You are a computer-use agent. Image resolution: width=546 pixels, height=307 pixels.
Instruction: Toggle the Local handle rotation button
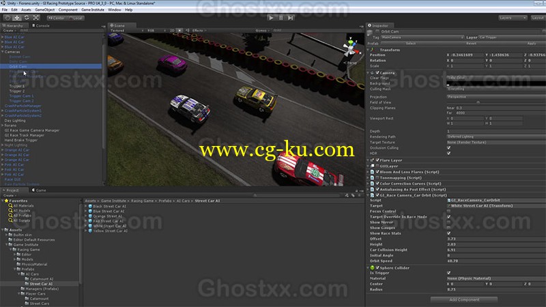76,18
